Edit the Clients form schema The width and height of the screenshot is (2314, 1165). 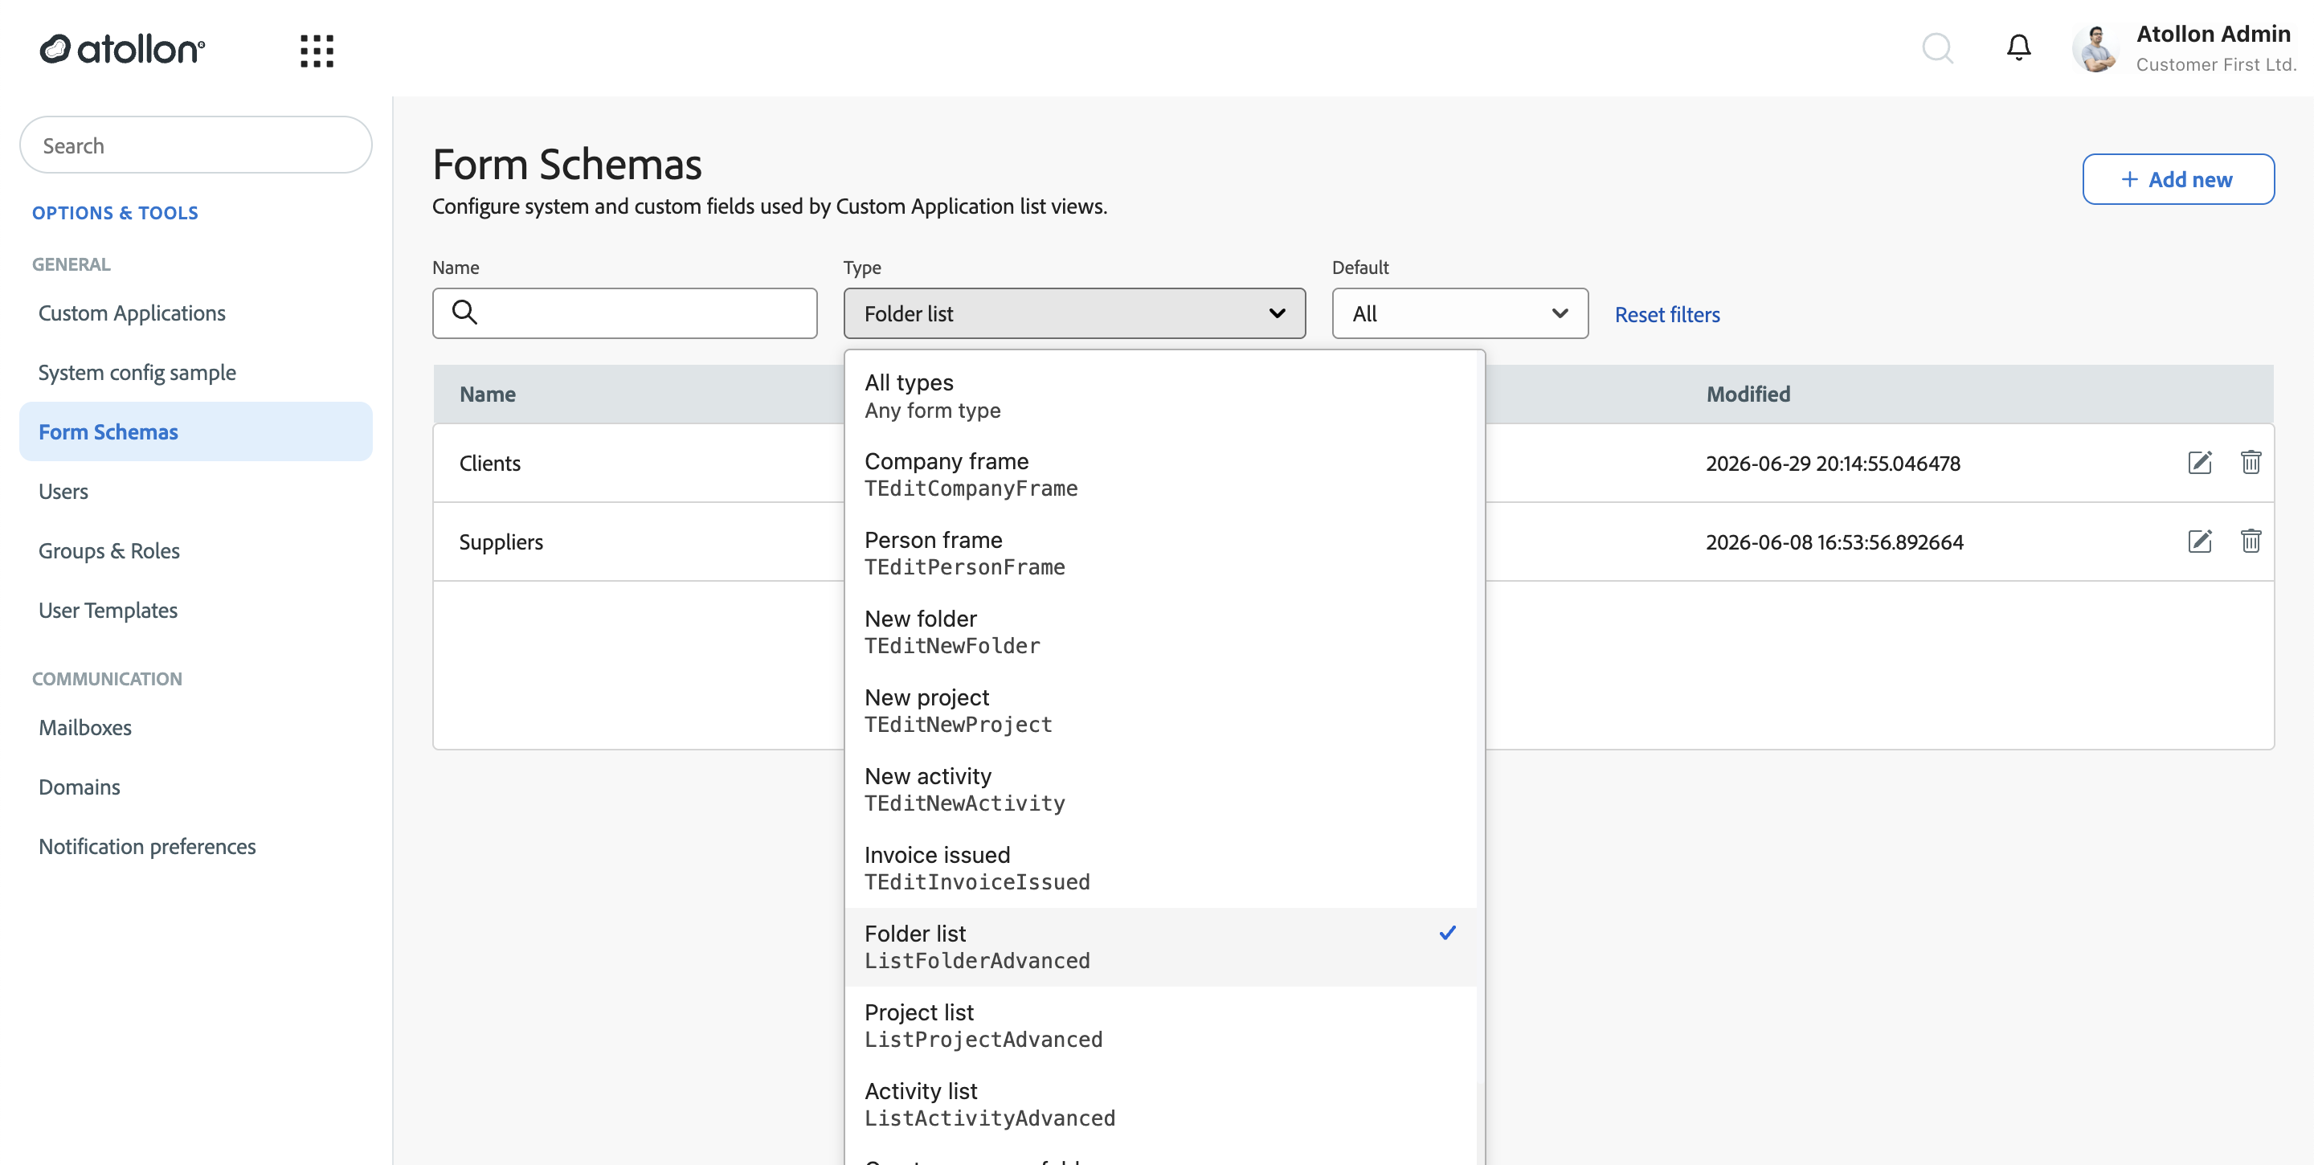[x=2199, y=463]
